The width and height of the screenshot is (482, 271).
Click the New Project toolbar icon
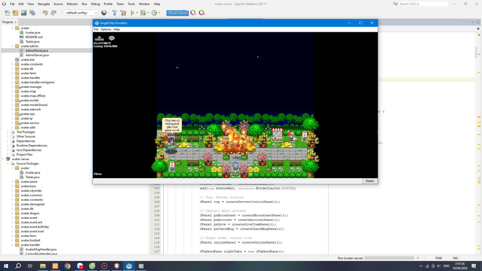pyautogui.click(x=15, y=13)
